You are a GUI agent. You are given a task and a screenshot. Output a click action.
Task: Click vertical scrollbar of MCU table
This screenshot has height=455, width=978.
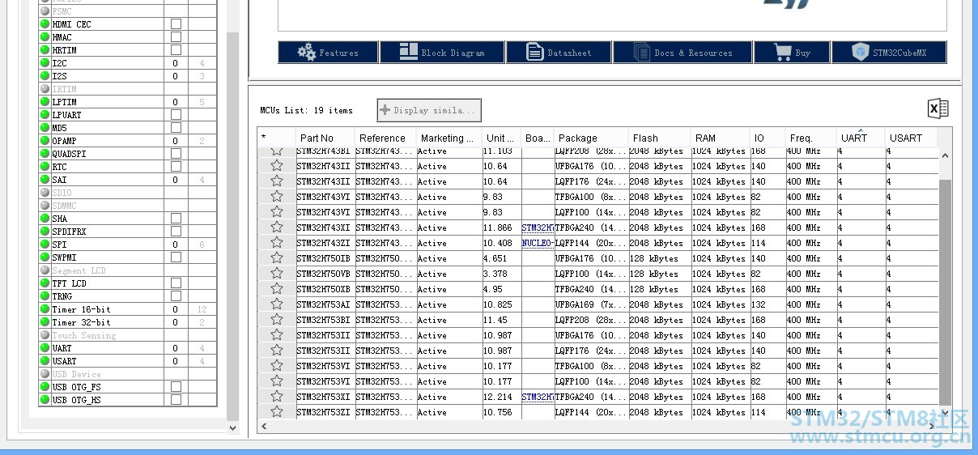tap(945, 291)
